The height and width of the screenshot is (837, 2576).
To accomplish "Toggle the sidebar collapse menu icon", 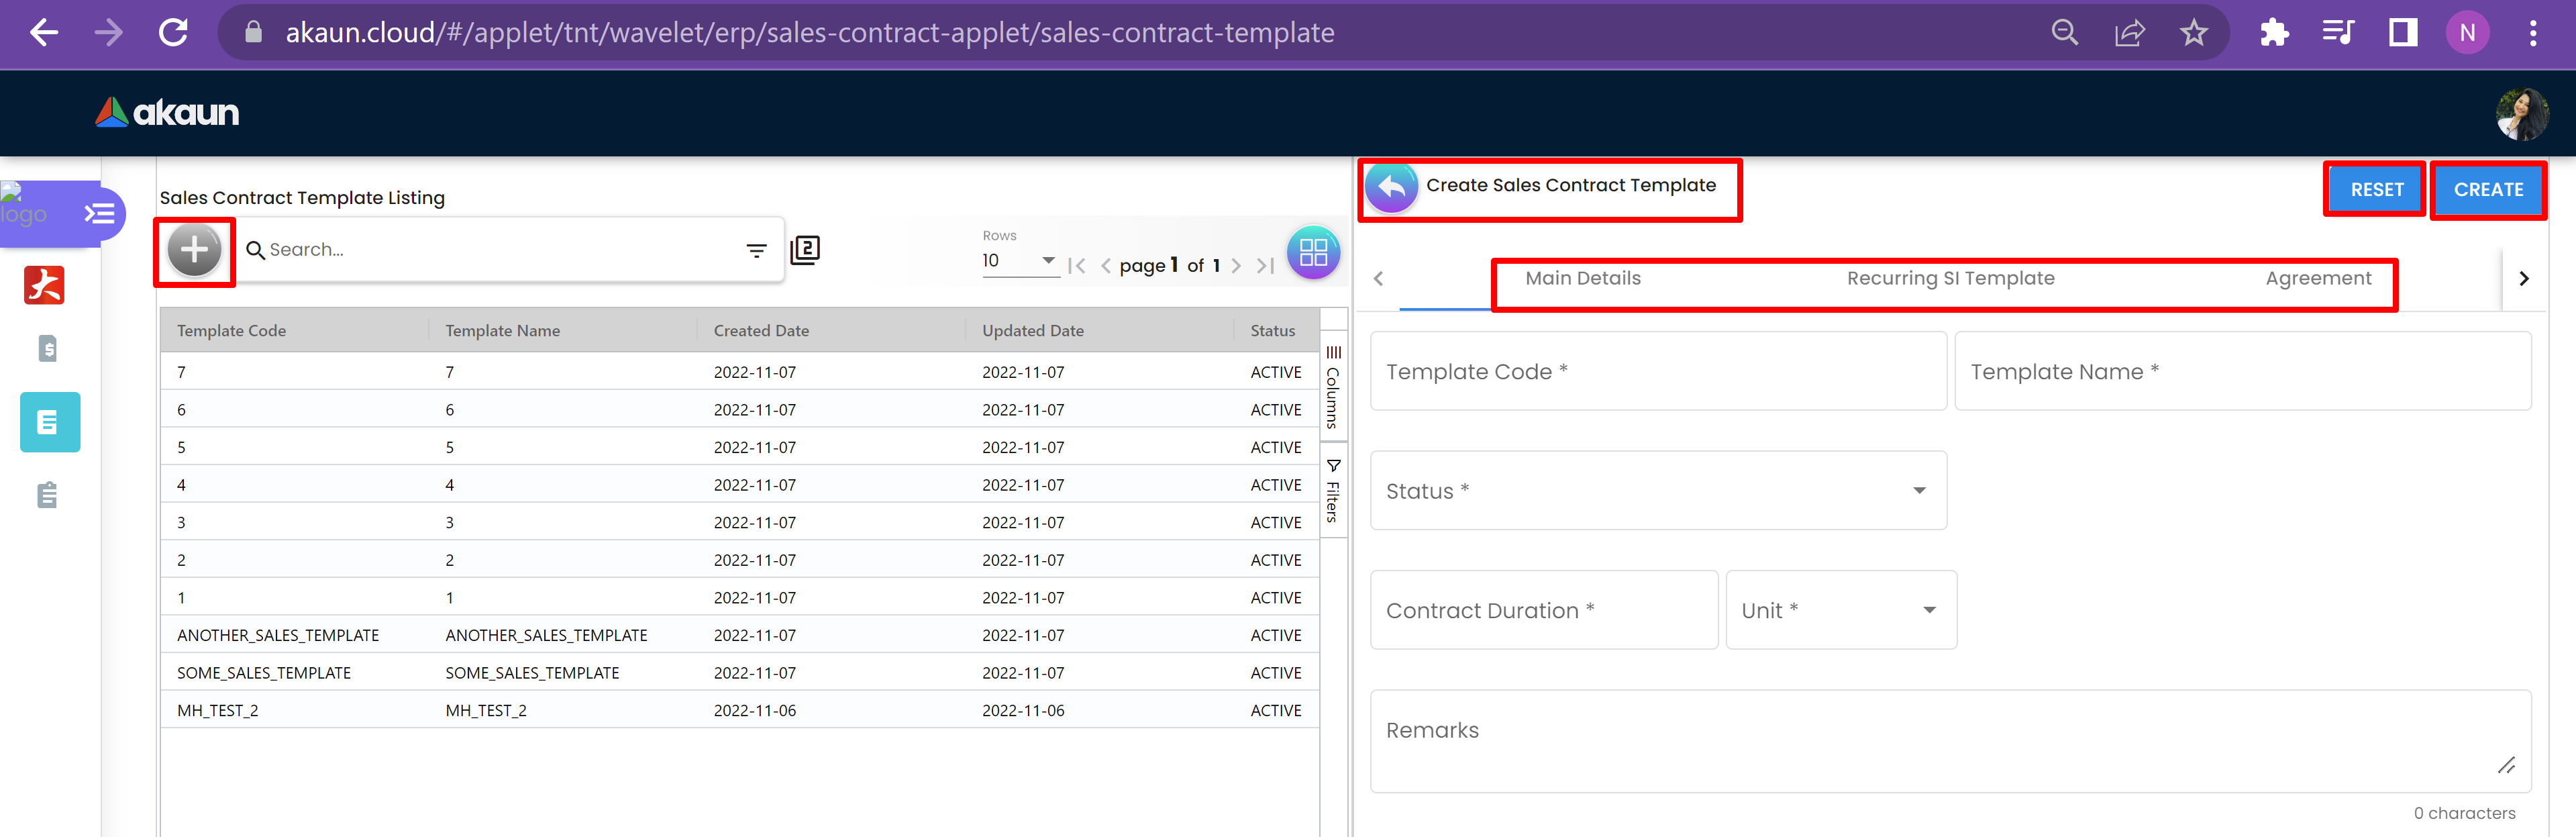I will pyautogui.click(x=99, y=213).
